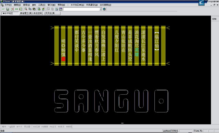The image size is (219, 133).
Task: Open the address combo box dropdown arrow
Action: point(101,9)
